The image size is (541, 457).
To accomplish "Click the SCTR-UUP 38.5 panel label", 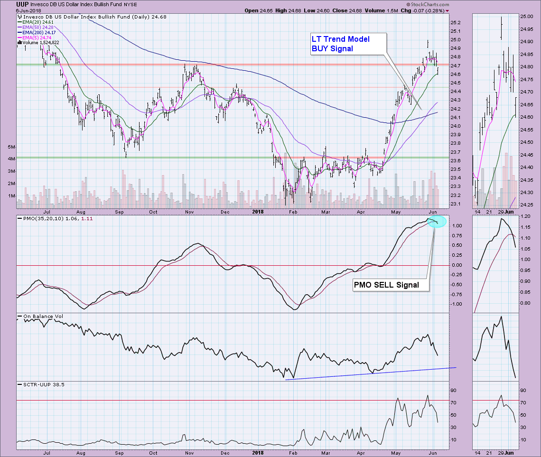I will (x=41, y=384).
